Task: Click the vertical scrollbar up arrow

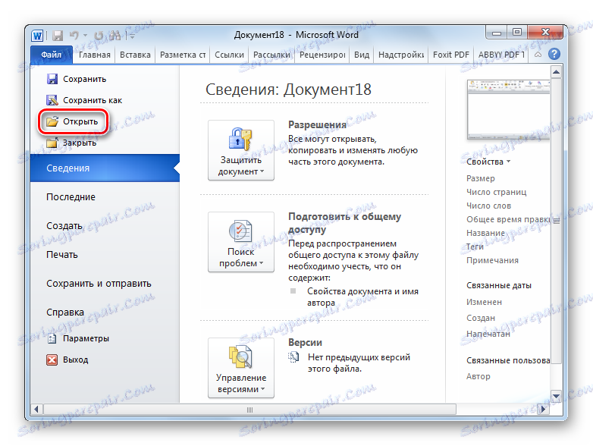Action: point(556,72)
